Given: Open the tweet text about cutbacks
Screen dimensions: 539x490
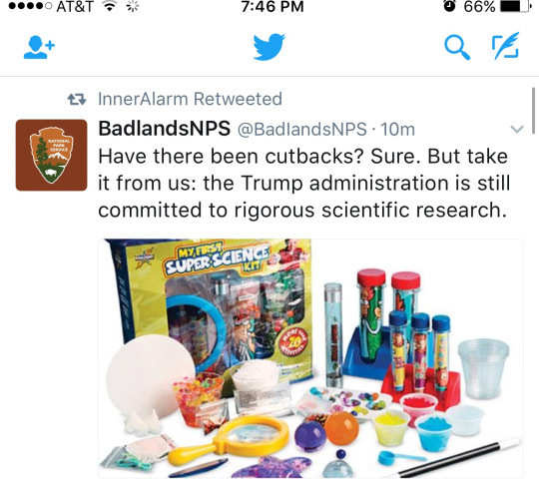Looking at the screenshot, I should pos(303,184).
